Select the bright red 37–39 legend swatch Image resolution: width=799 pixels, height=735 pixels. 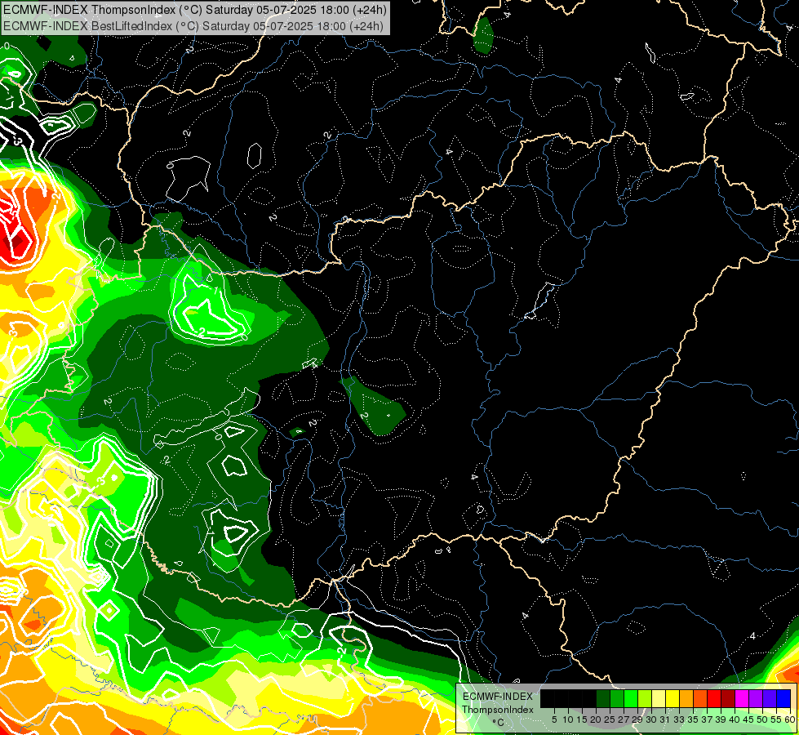[714, 699]
